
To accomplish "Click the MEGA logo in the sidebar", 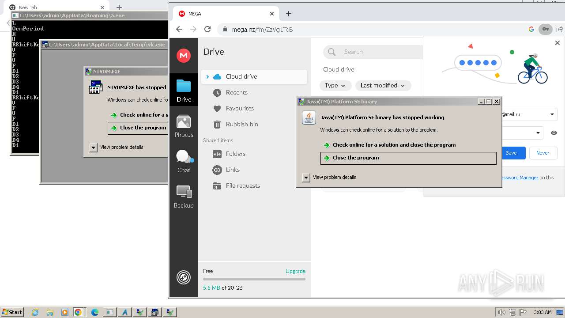I will pyautogui.click(x=184, y=55).
